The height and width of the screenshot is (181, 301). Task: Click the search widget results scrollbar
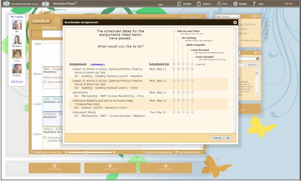[257, 82]
